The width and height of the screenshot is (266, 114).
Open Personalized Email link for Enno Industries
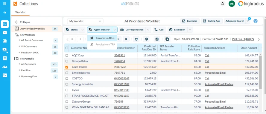(215, 73)
